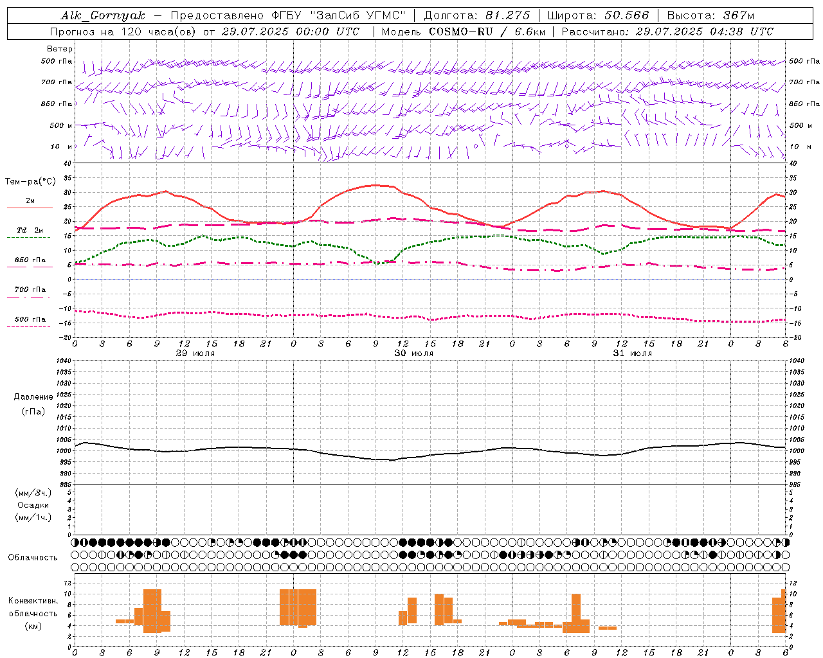Click the '(мм/1ч.)' precipitation unit
The image size is (823, 658).
[x=33, y=517]
